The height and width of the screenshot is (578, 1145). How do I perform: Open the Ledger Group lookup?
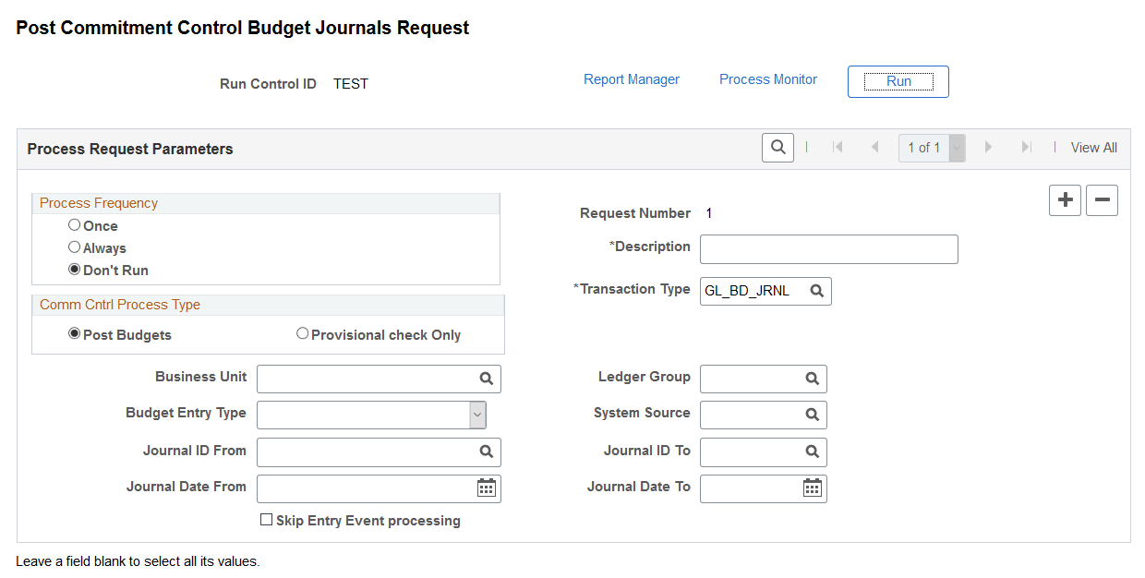coord(812,379)
